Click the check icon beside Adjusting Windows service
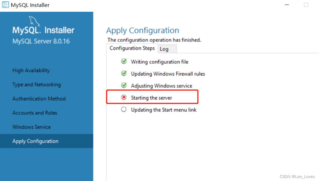This screenshot has height=181, width=319. tap(124, 85)
